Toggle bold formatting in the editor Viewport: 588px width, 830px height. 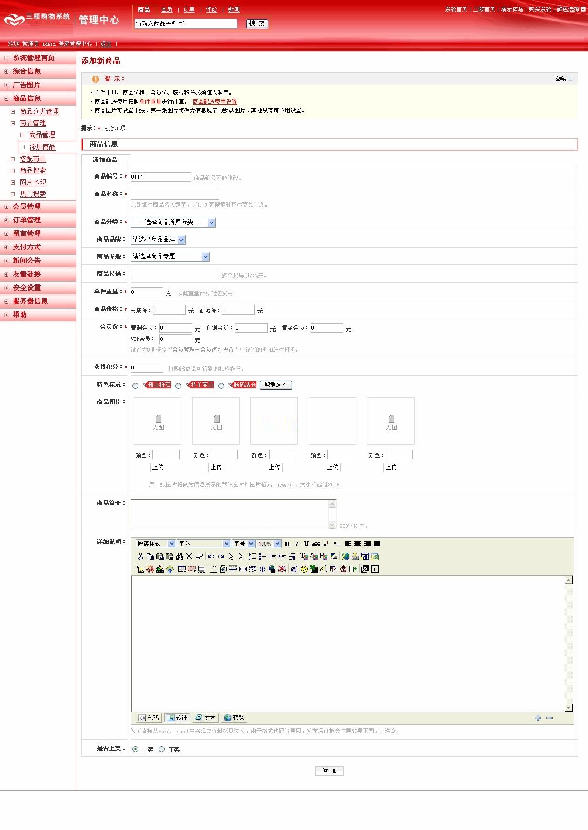(287, 544)
